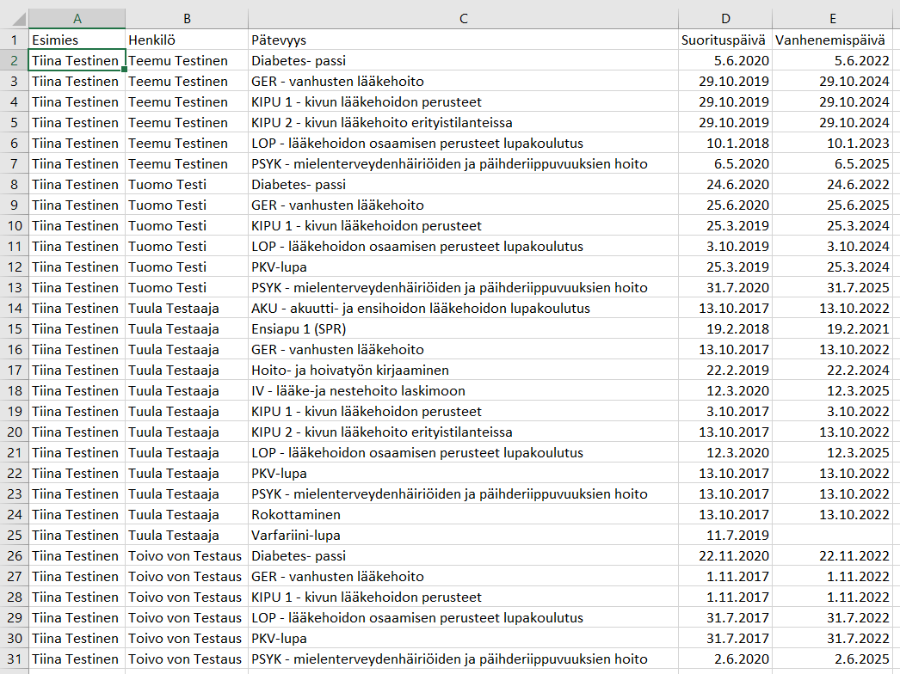
Task: Click date 3.10.2017 in row 19
Action: [x=725, y=411]
